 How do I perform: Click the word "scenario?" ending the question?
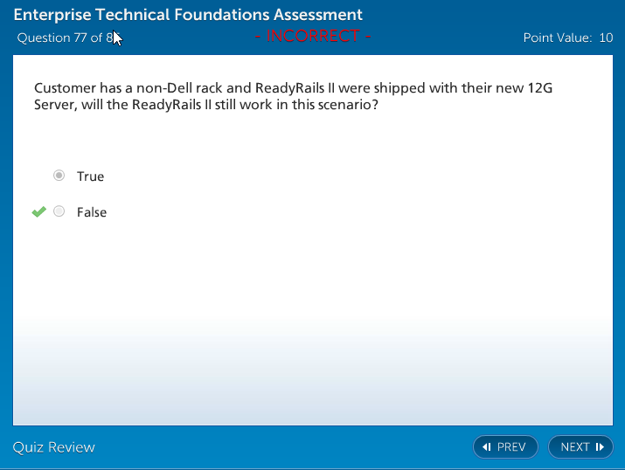[349, 104]
